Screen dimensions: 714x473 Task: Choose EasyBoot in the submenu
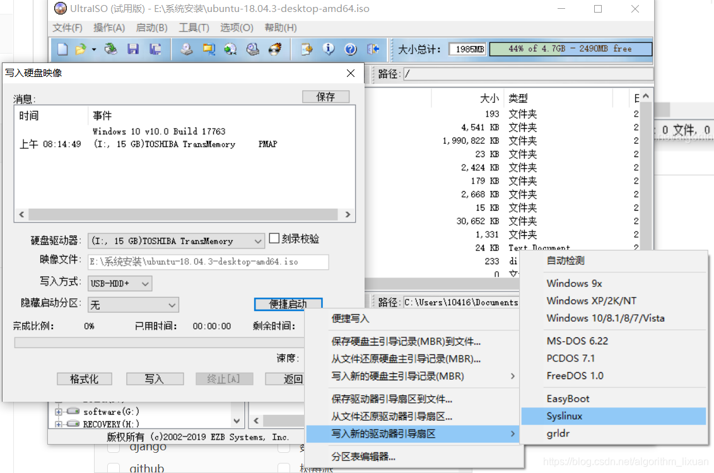click(x=613, y=399)
